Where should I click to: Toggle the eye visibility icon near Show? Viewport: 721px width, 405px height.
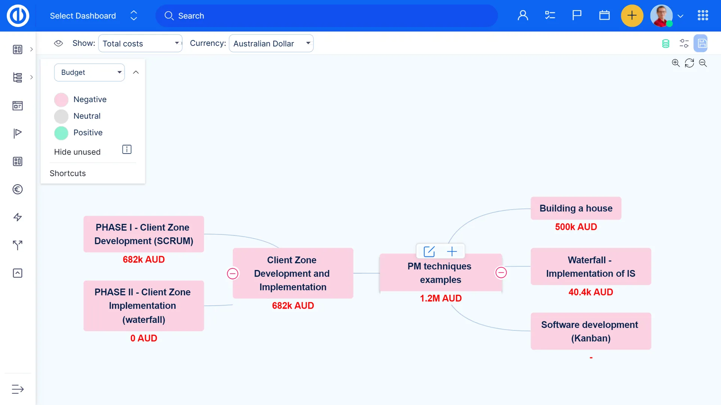(x=58, y=43)
